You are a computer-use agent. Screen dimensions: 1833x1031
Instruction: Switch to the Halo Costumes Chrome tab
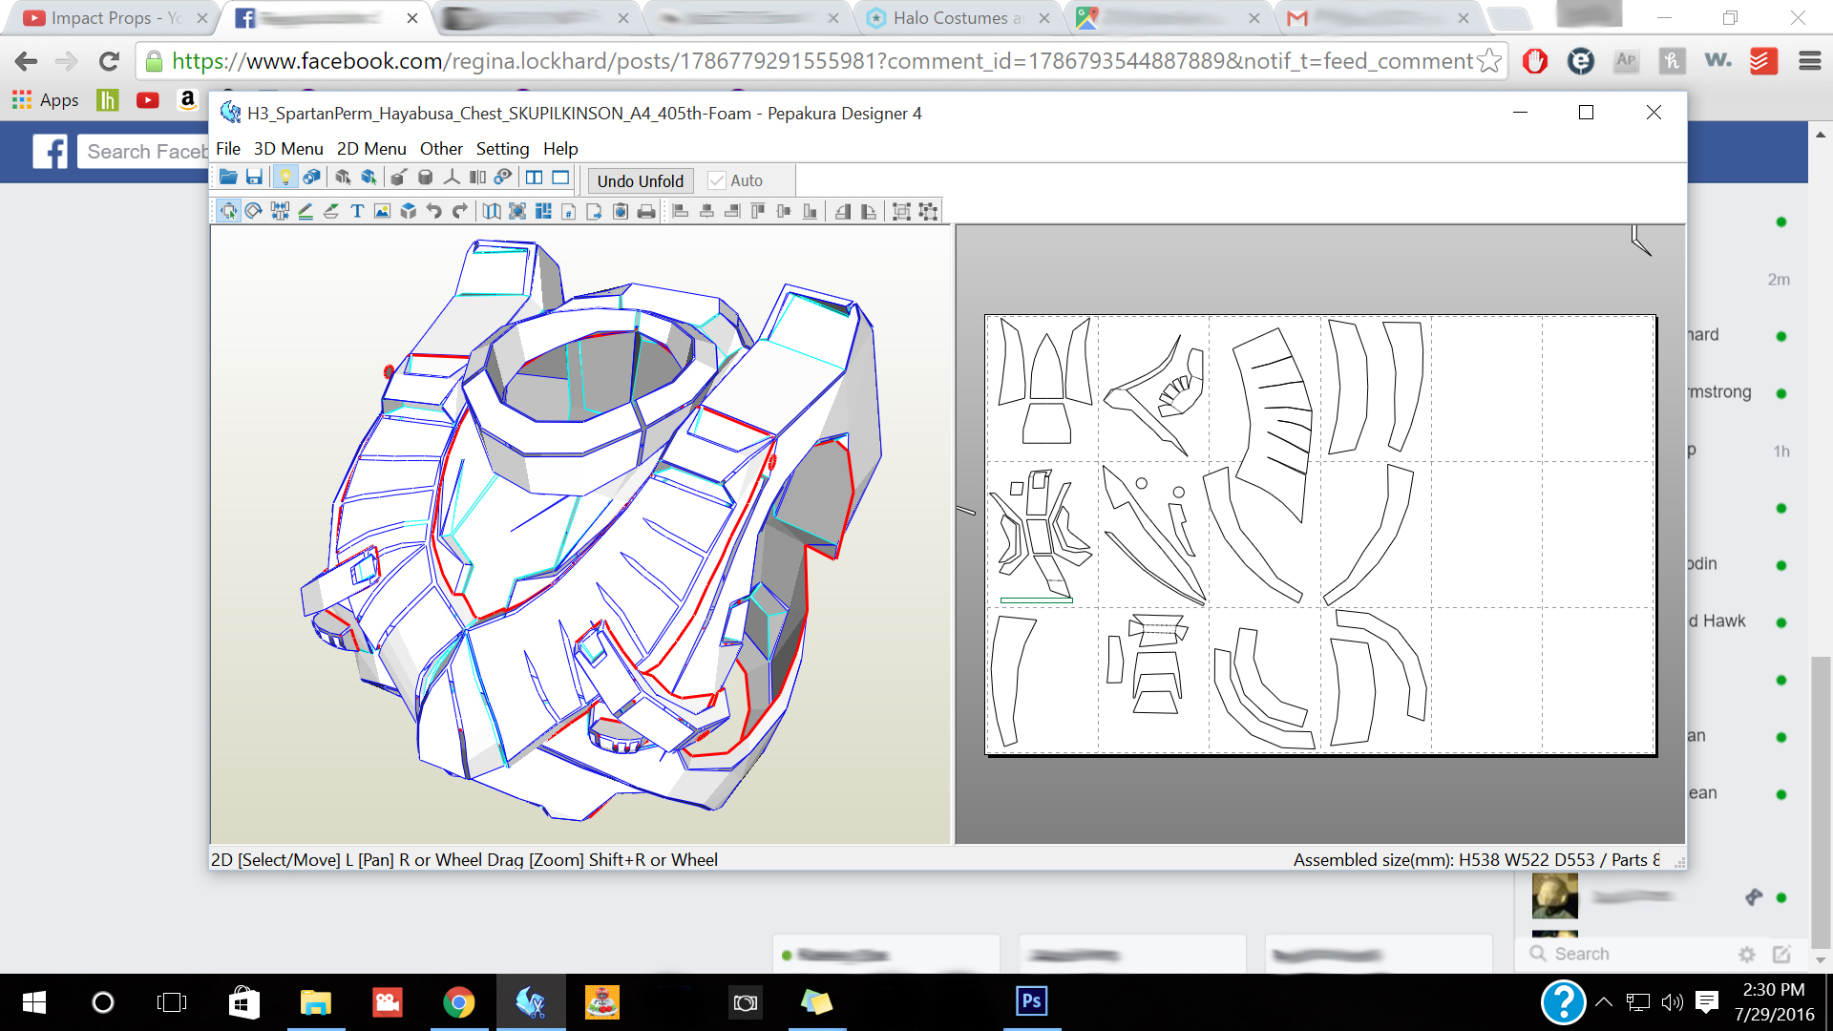[957, 18]
